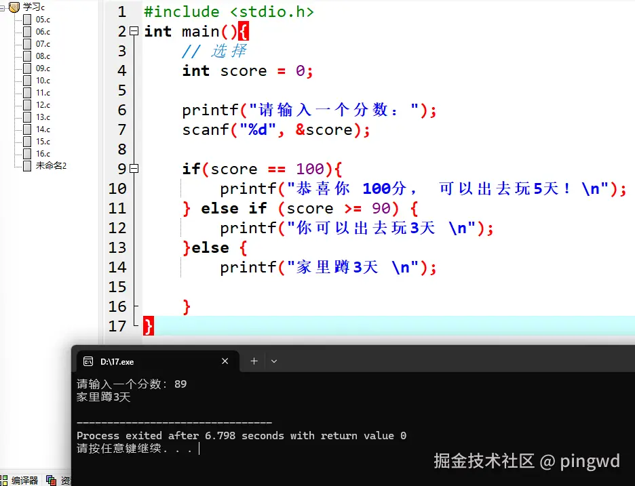Click the '家里蹲3天' terminal output line
The height and width of the screenshot is (486, 635).
point(103,397)
